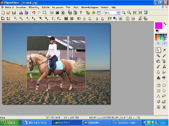Open the Bewerken menu
The image size is (169, 126).
coord(21,7)
